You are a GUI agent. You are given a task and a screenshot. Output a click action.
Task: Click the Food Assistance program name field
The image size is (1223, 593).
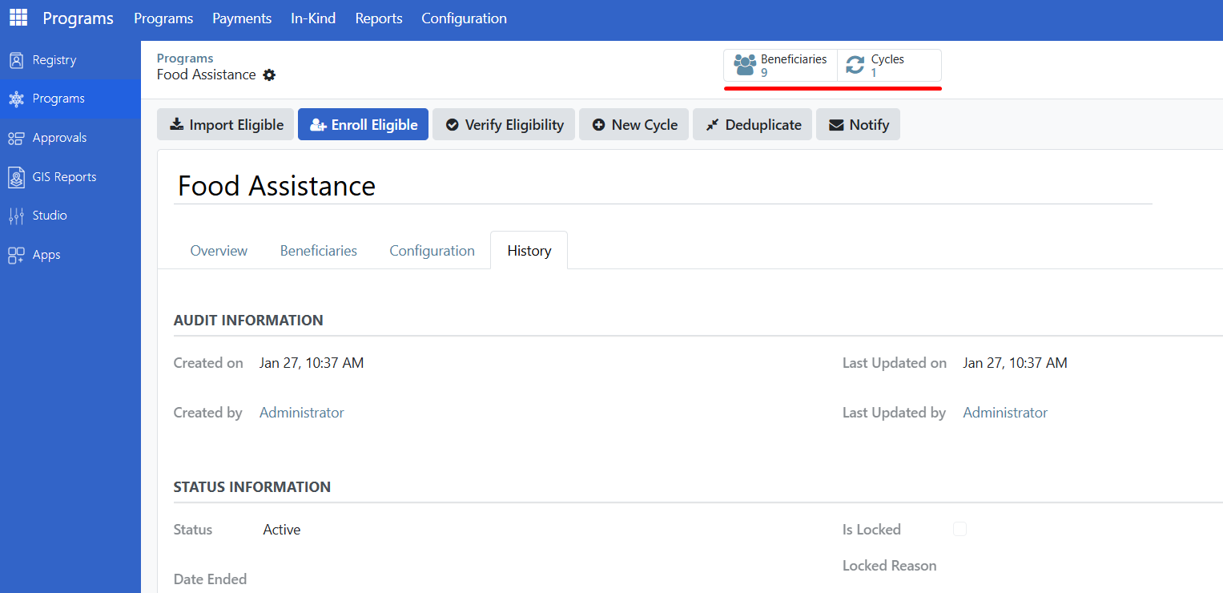[662, 186]
